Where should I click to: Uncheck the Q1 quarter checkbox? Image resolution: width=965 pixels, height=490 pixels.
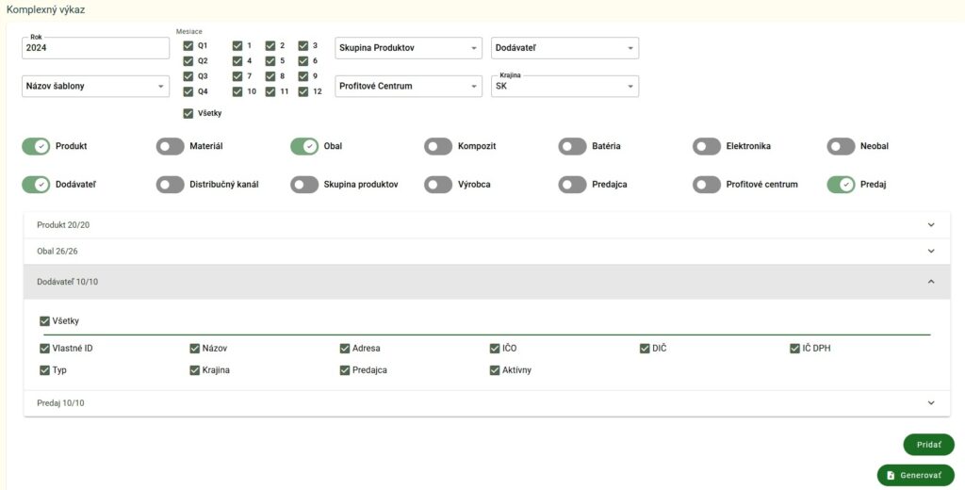pyautogui.click(x=188, y=45)
